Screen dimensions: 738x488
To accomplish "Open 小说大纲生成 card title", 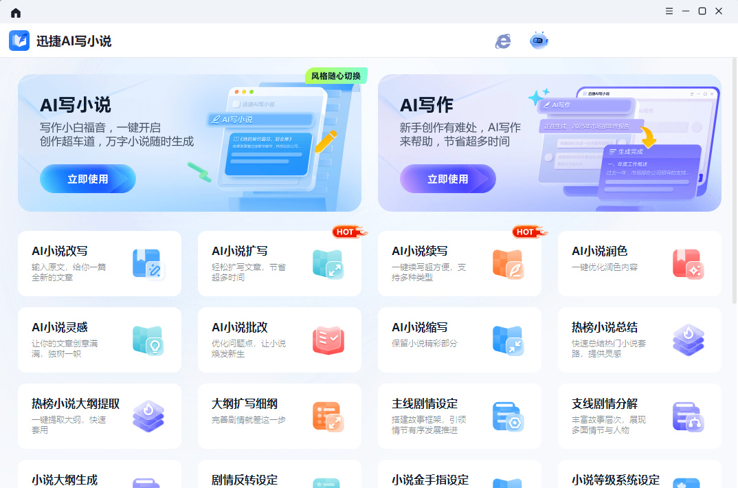I will pos(65,480).
